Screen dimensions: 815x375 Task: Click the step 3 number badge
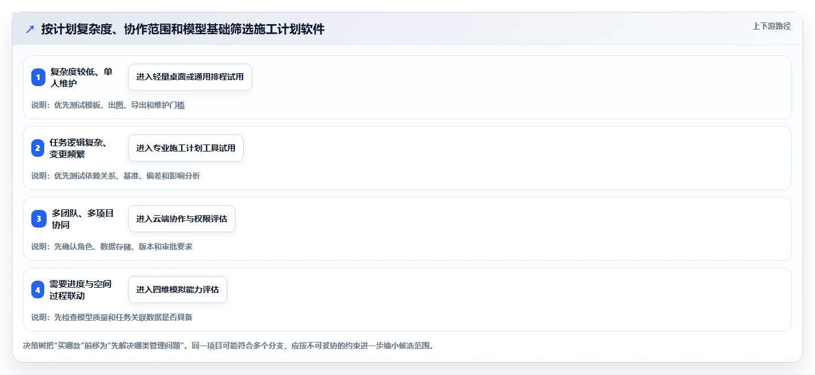pyautogui.click(x=38, y=219)
